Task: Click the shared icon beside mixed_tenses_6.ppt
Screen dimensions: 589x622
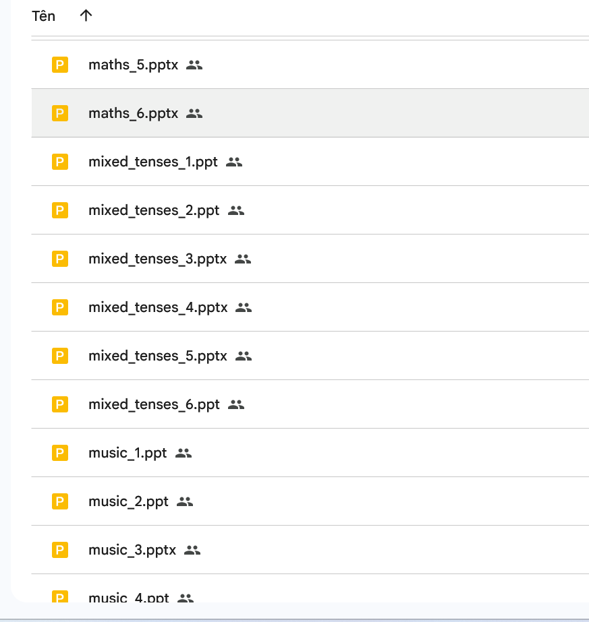Action: click(x=235, y=404)
